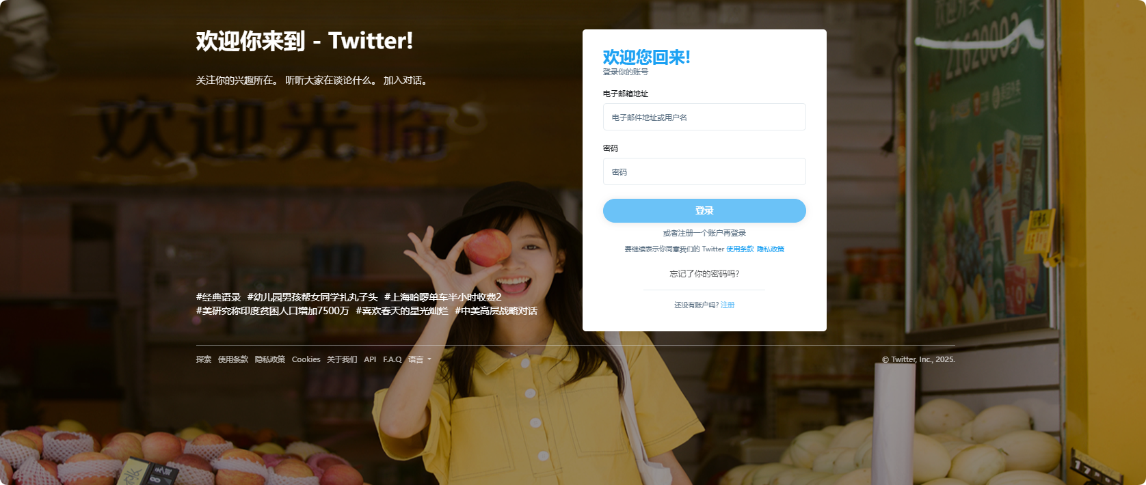Viewport: 1146px width, 485px height.
Task: Click the blue 登录 login button
Action: (x=704, y=210)
